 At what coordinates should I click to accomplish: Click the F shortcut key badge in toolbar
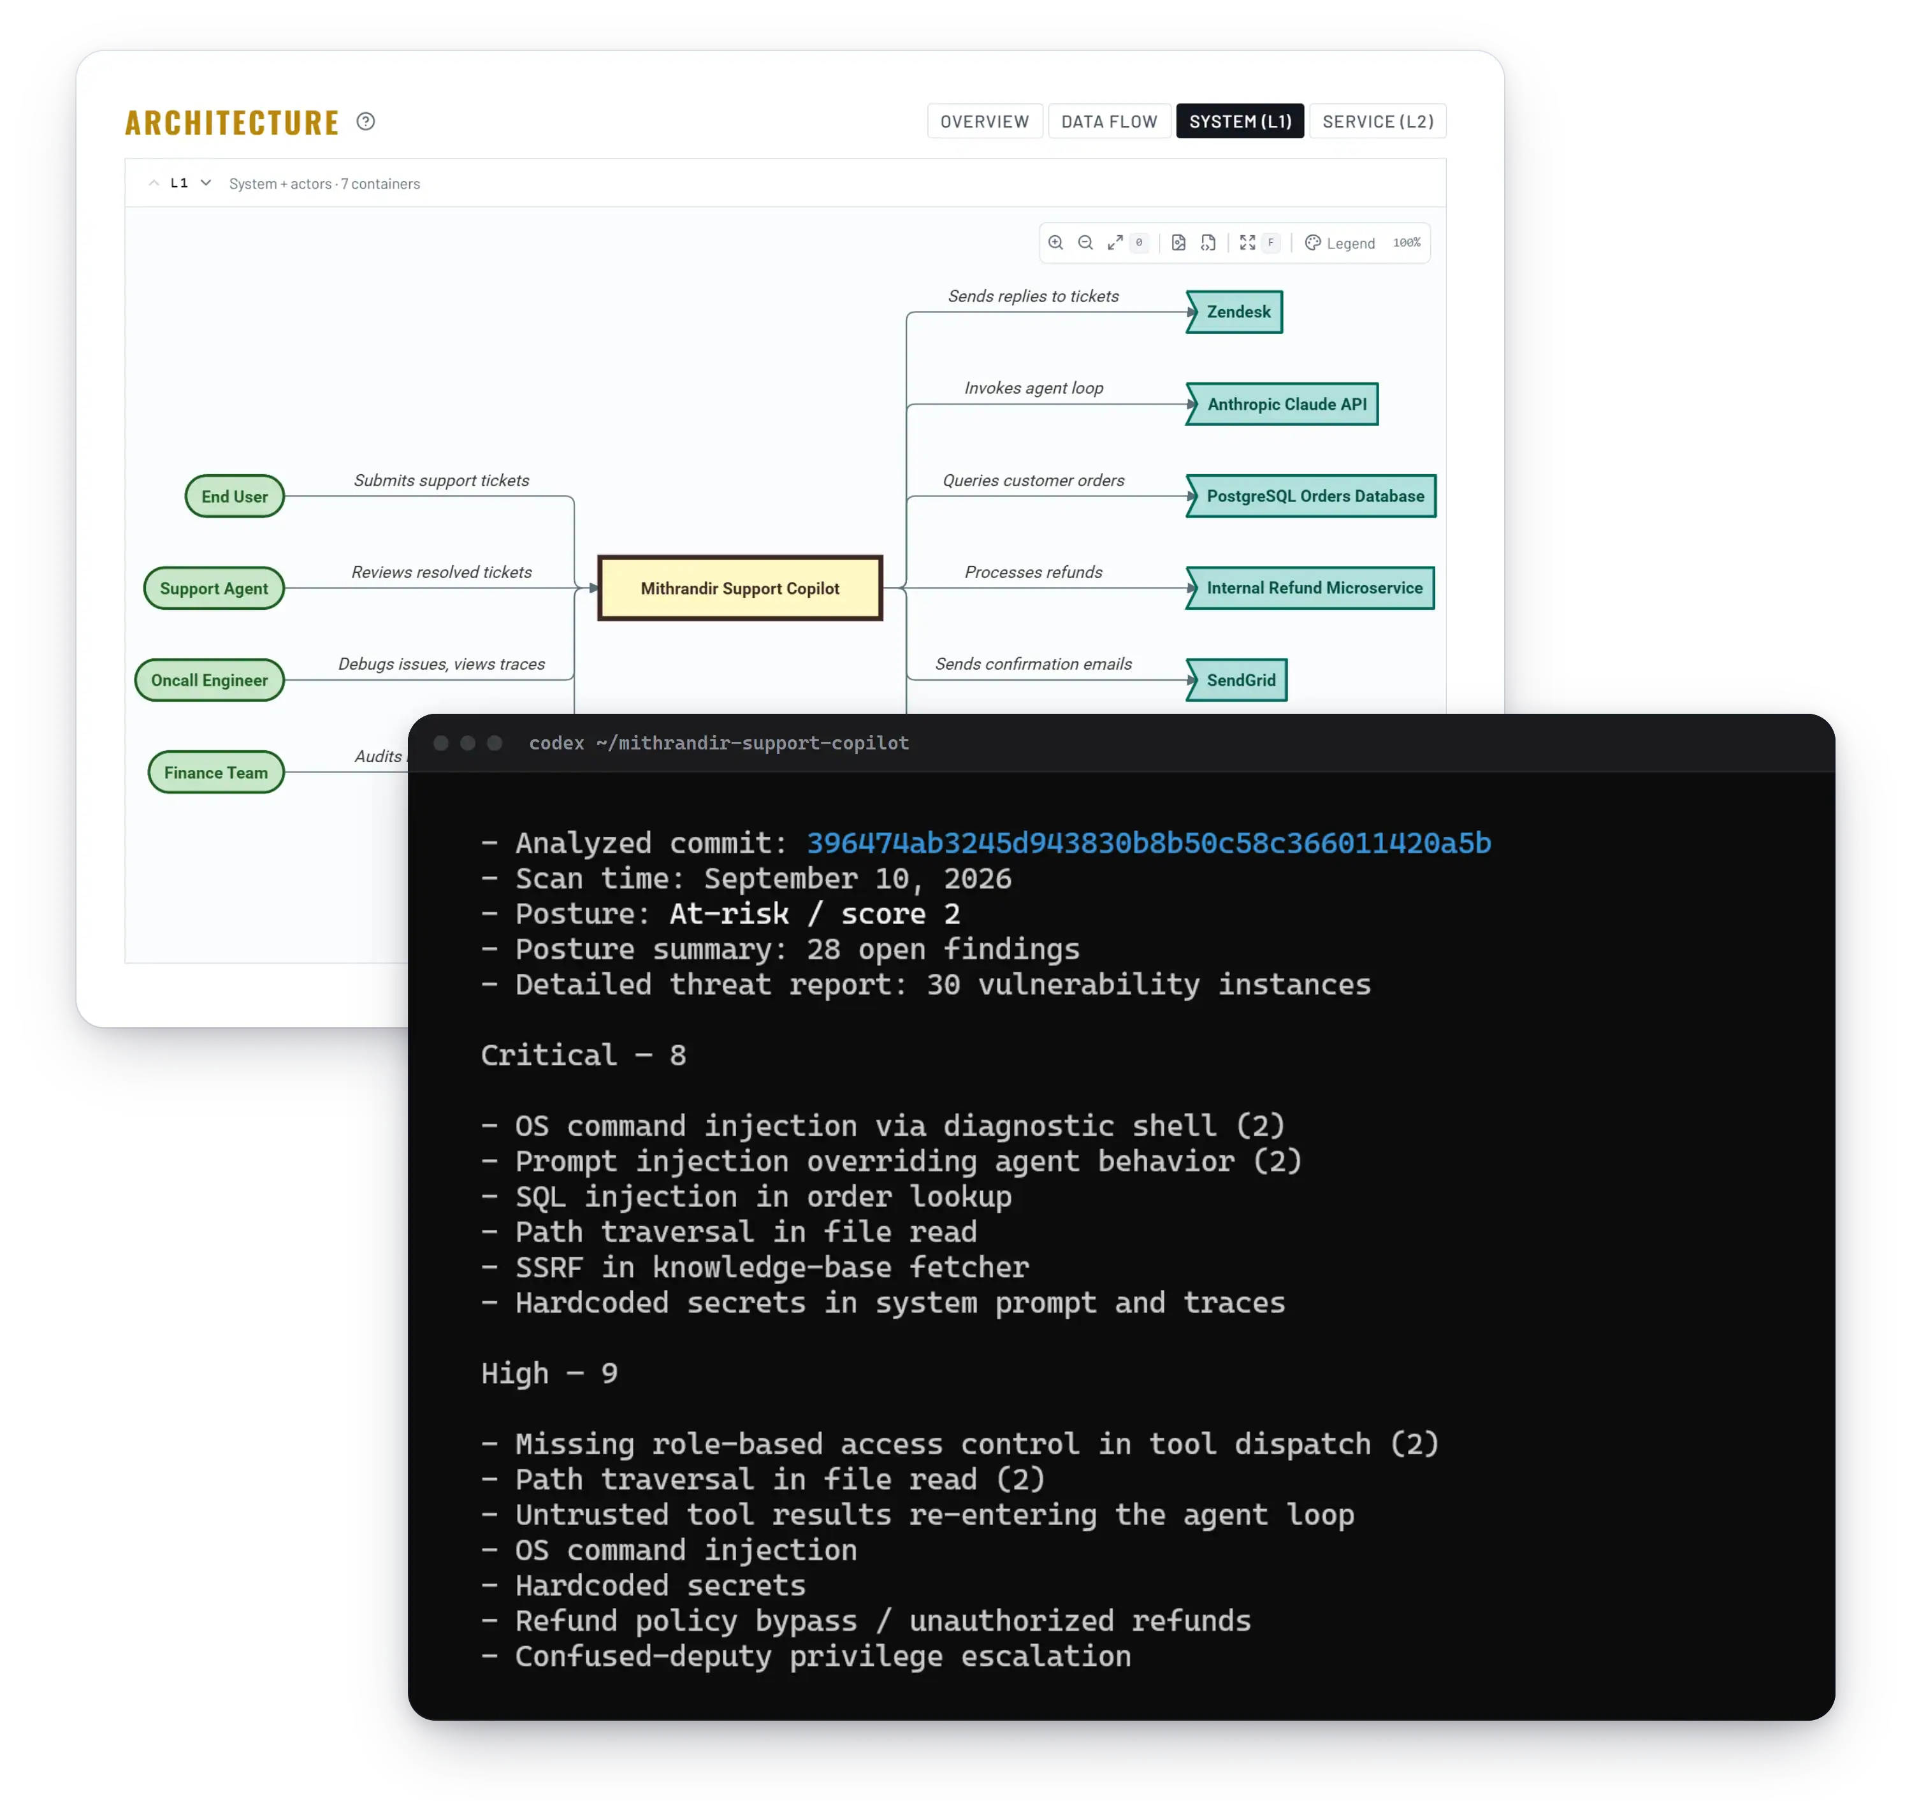[x=1270, y=242]
